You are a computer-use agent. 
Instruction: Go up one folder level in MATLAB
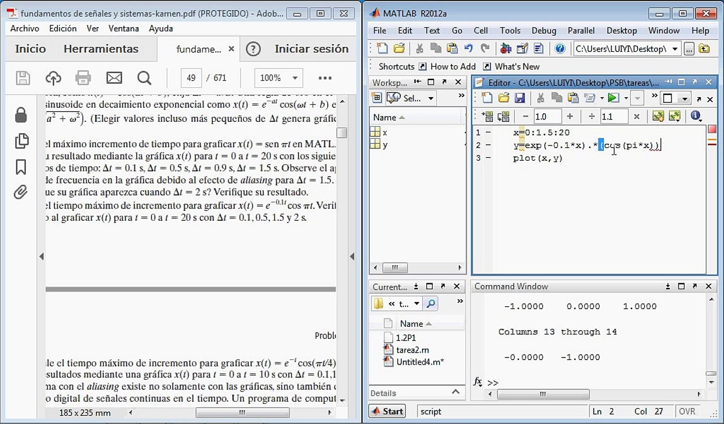[704, 49]
